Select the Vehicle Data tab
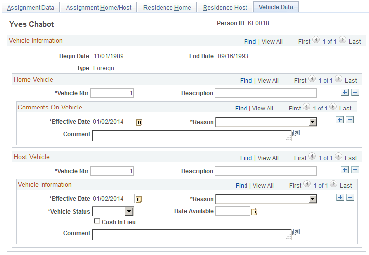This screenshot has height=255, width=369. tap(276, 7)
